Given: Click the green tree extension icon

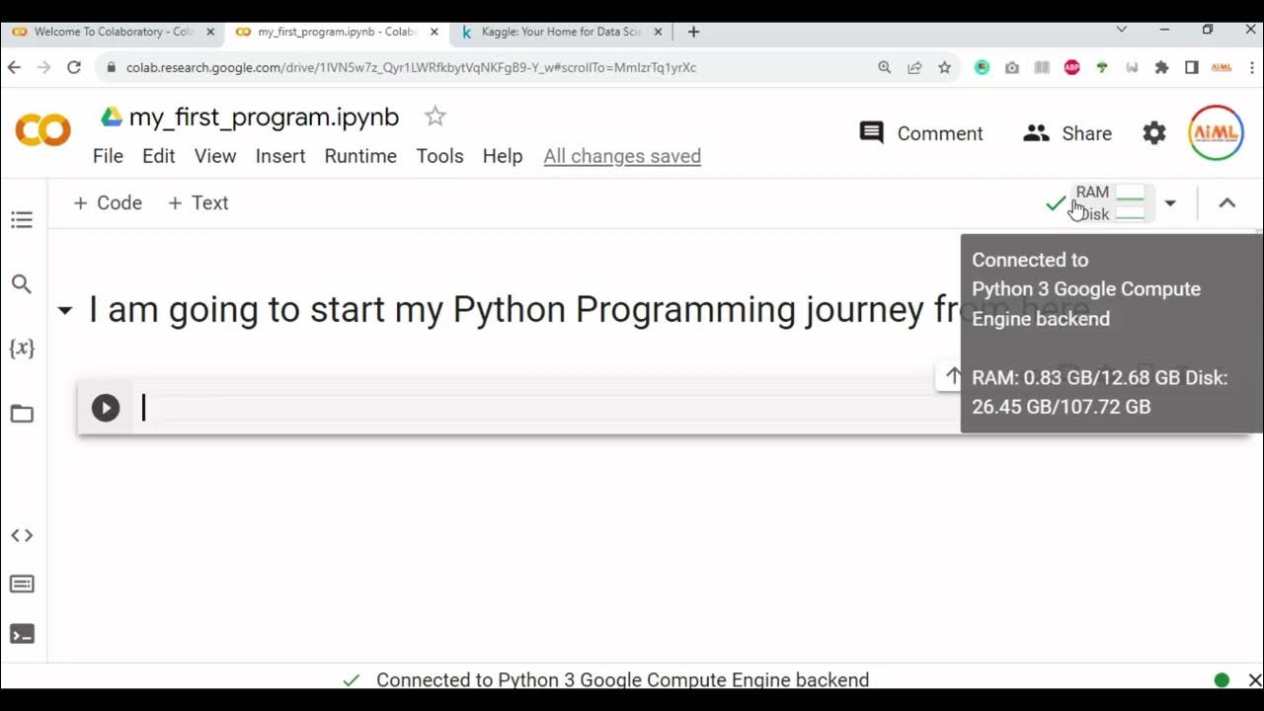Looking at the screenshot, I should click(x=1102, y=67).
